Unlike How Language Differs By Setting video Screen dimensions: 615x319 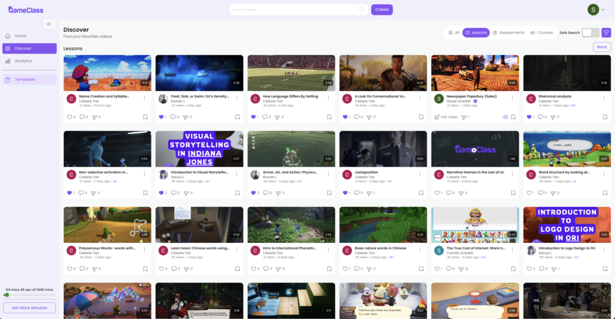(253, 117)
